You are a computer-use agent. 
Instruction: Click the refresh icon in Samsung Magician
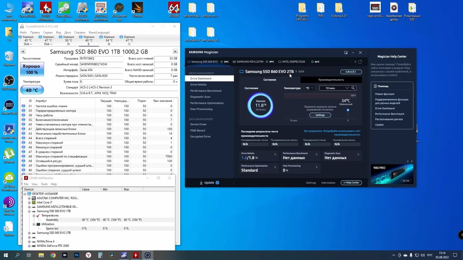coord(360,62)
